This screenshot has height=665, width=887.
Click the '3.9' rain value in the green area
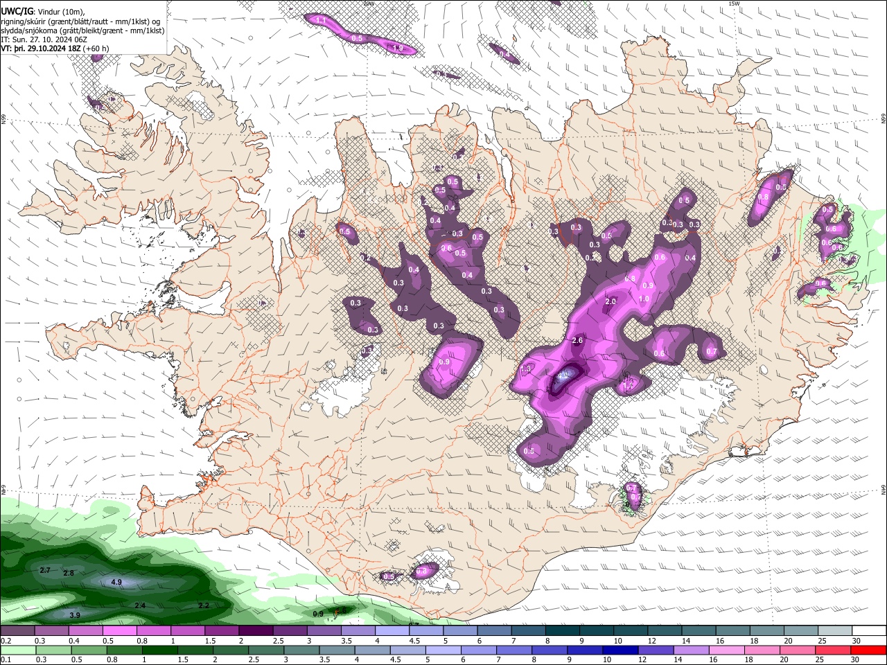[x=75, y=615]
